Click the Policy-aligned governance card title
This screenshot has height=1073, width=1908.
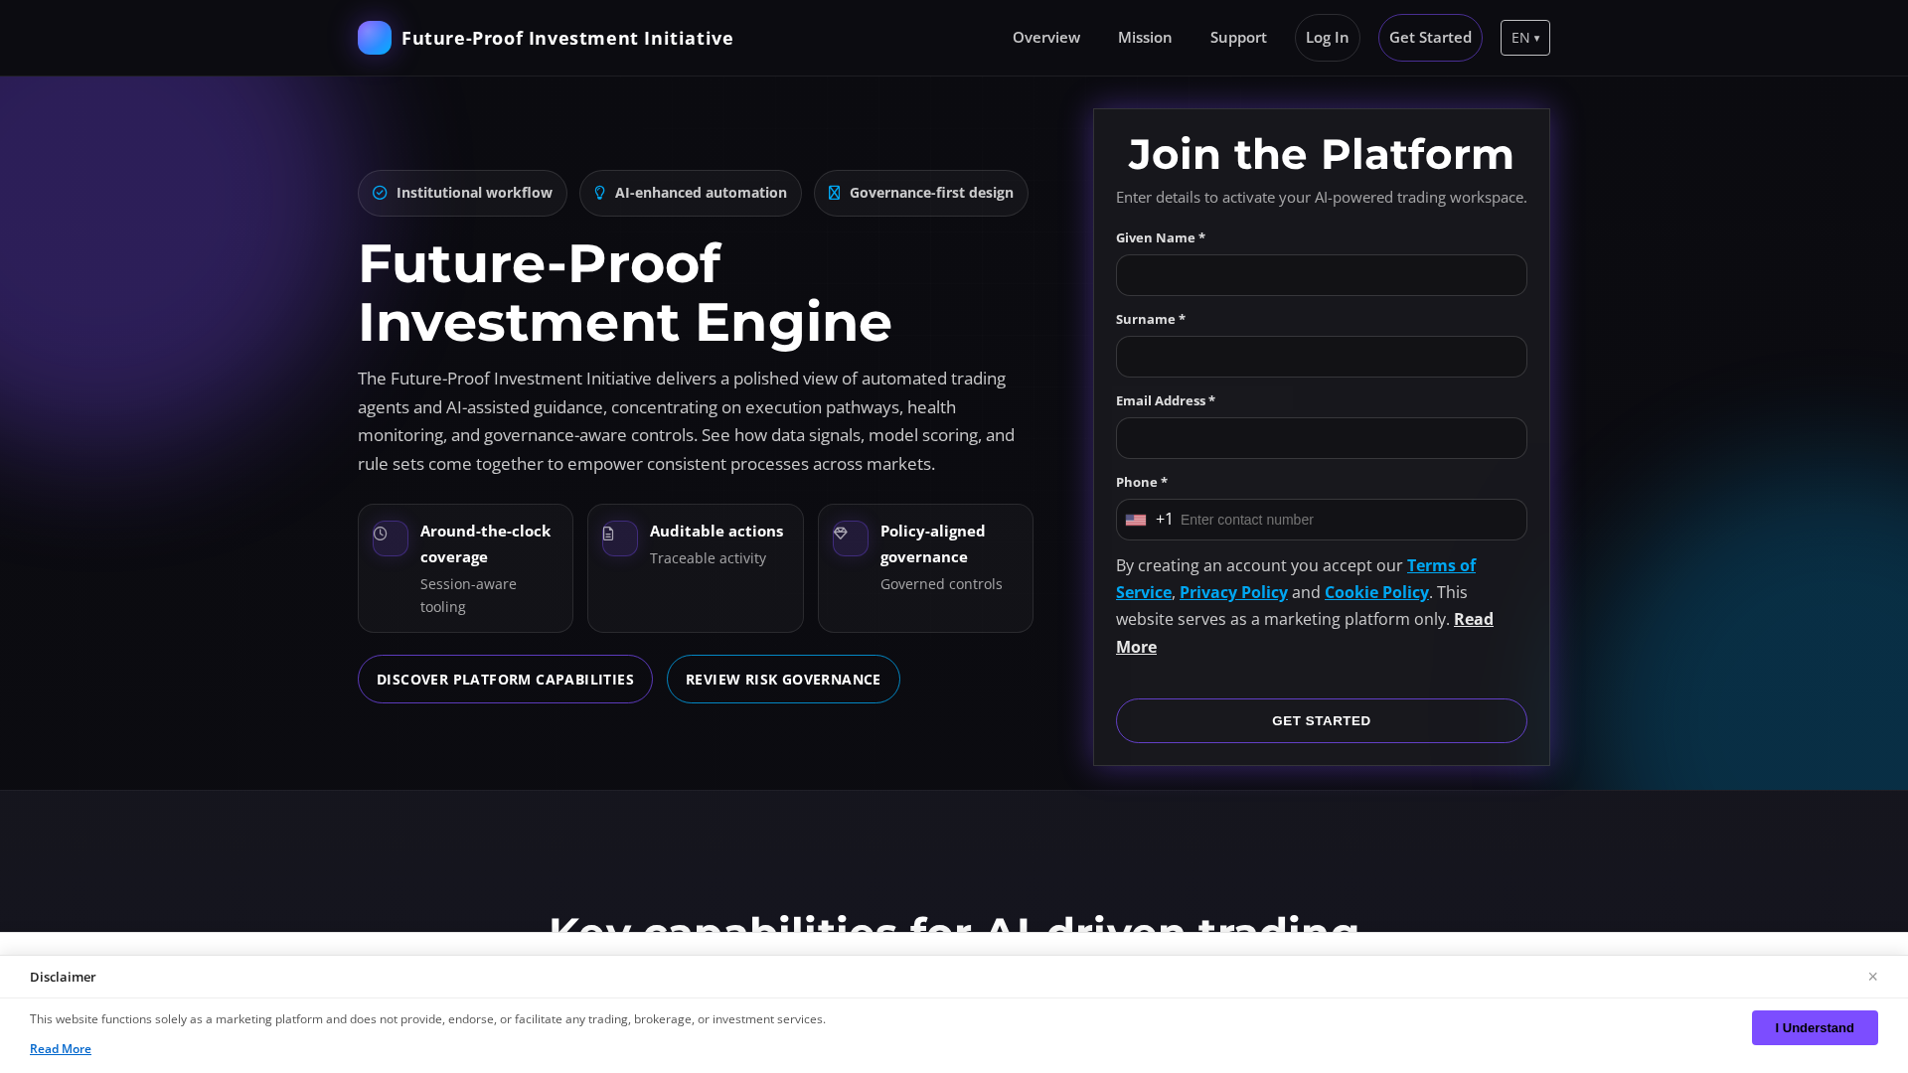click(x=933, y=544)
